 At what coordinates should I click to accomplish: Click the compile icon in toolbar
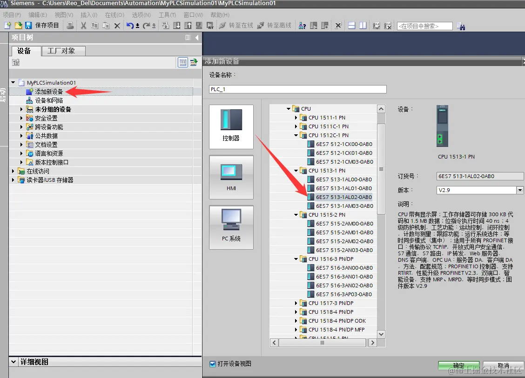pos(165,26)
